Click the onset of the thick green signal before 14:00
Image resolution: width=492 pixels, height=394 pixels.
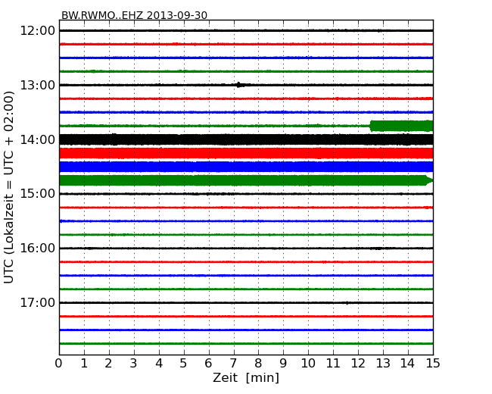tap(372, 126)
